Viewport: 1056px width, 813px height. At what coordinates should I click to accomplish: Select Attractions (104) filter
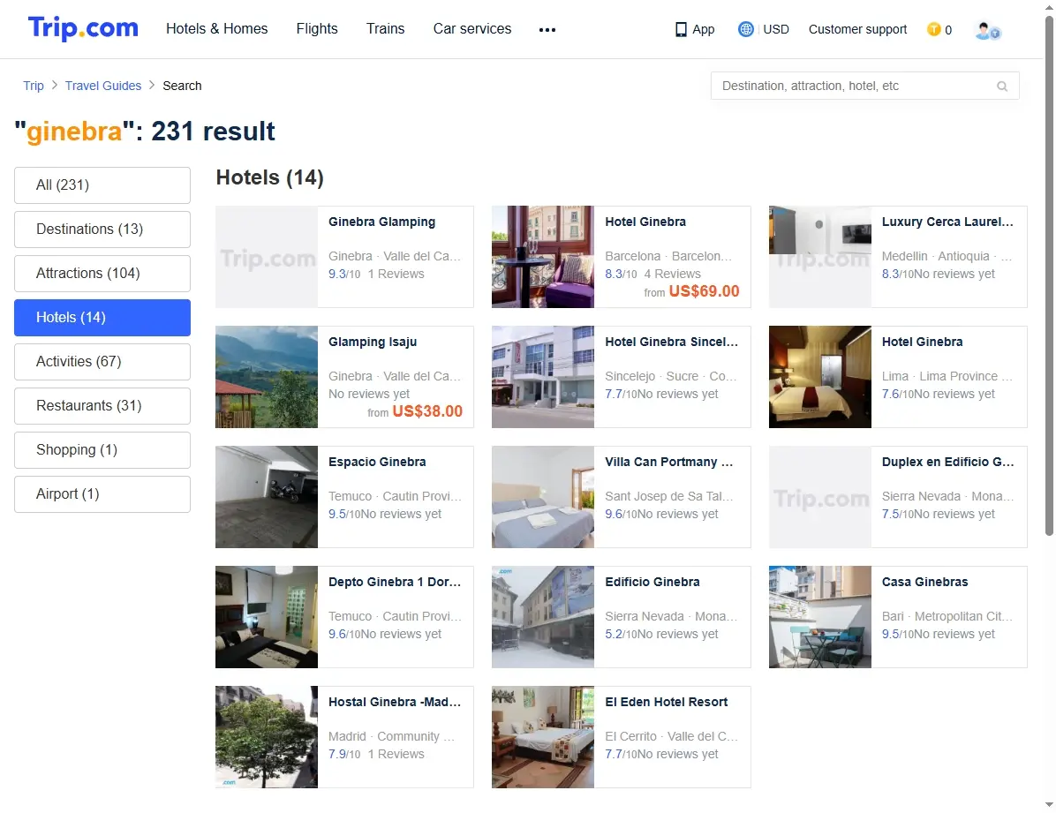coord(102,274)
